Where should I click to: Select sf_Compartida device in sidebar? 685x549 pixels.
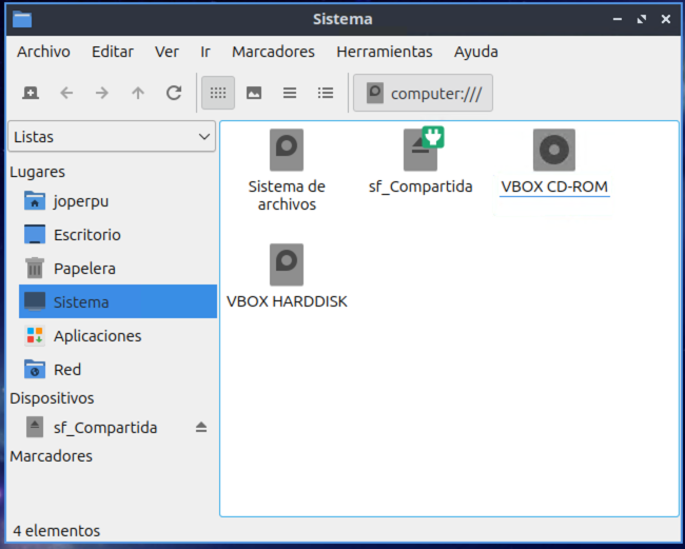[x=105, y=427]
